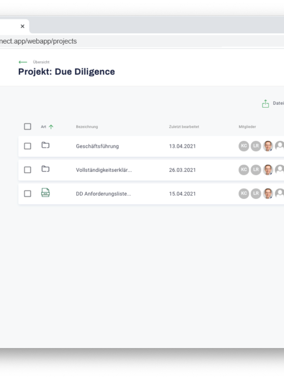
Task: Click the back arrow next to Übersicht
Action: point(23,62)
